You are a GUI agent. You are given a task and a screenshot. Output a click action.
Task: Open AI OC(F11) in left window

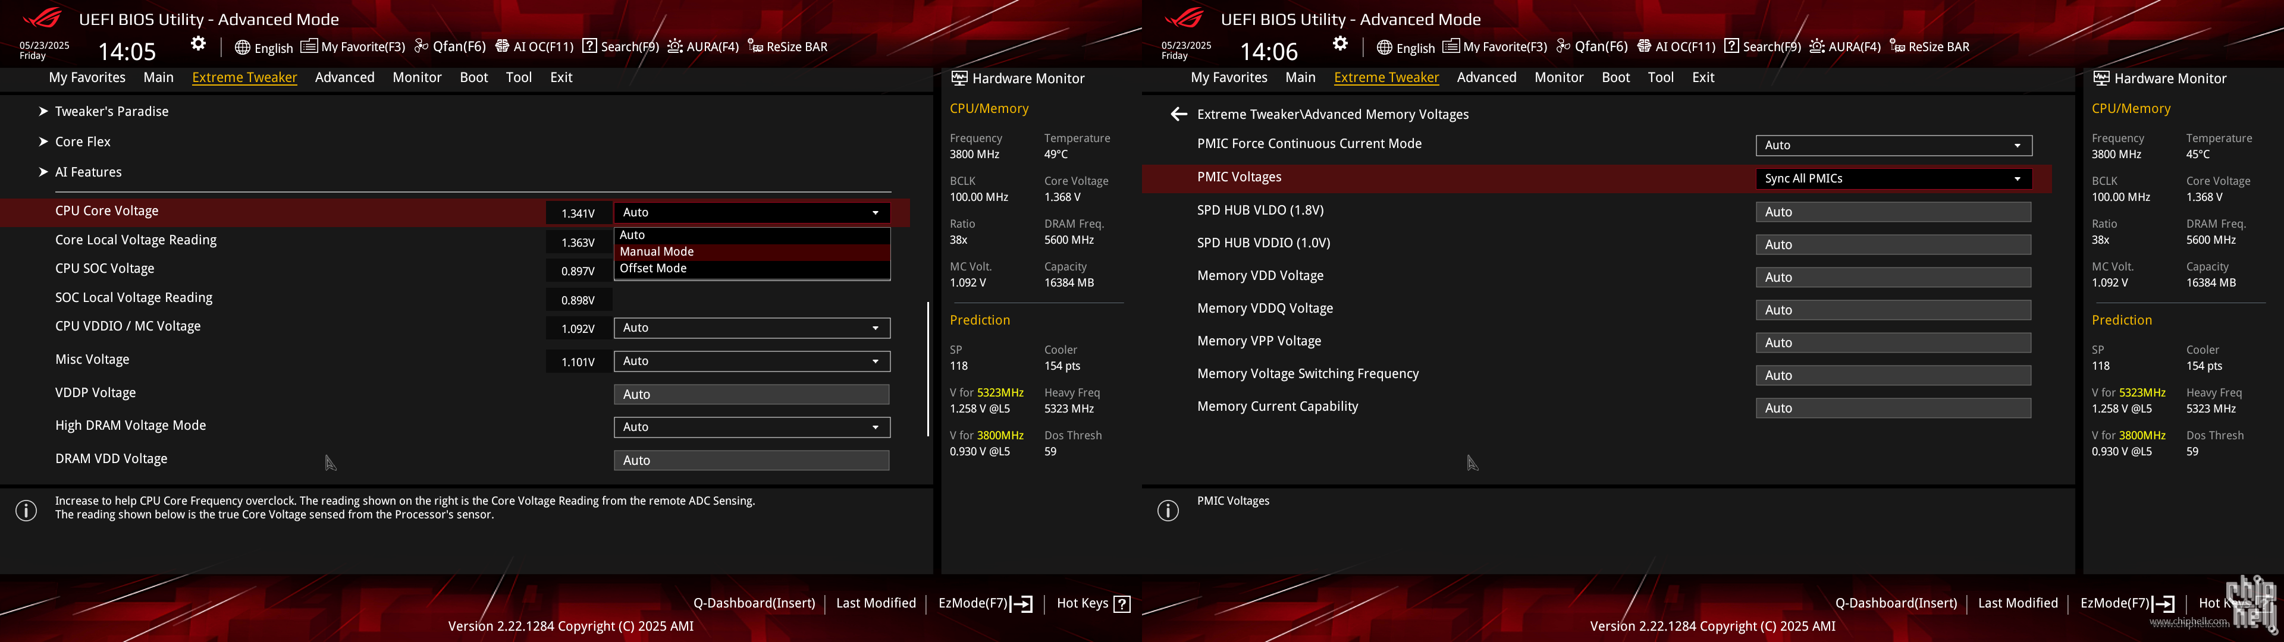(x=534, y=47)
